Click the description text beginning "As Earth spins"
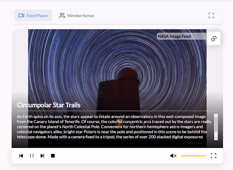Viewport: 233px width, 170px height. pyautogui.click(x=114, y=127)
